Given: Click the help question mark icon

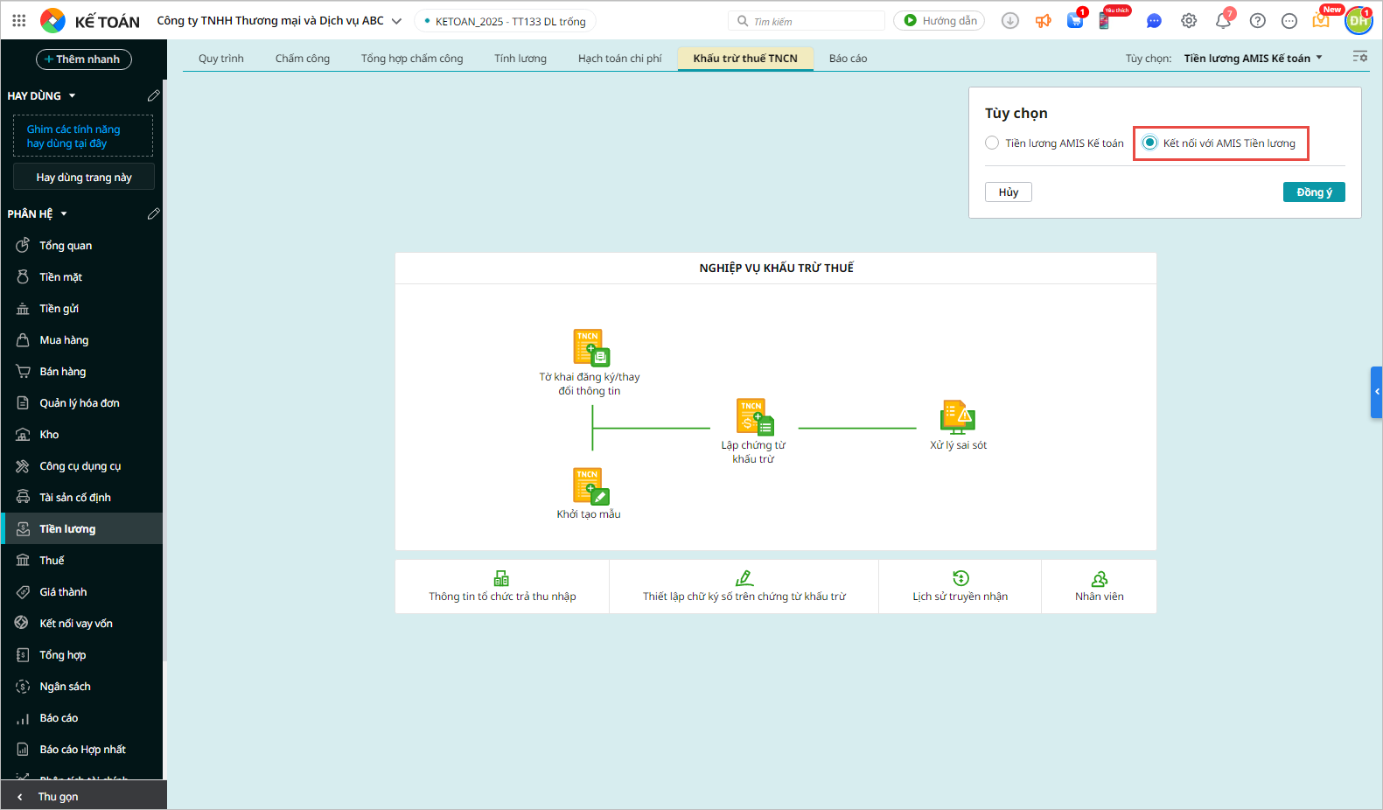Looking at the screenshot, I should click(x=1257, y=21).
